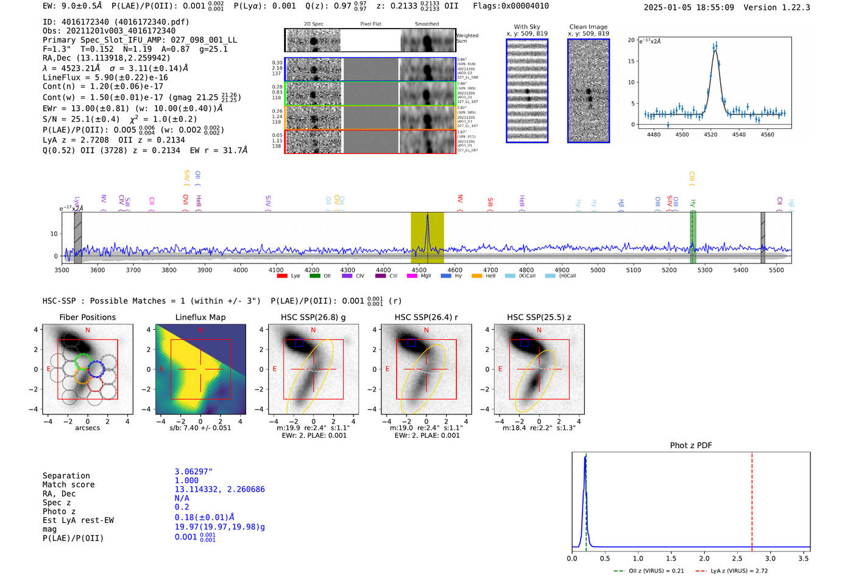Screen dimensions: 853x580
Task: Click the timestamp '2025-01-05 18:55:09'
Action: click(688, 7)
